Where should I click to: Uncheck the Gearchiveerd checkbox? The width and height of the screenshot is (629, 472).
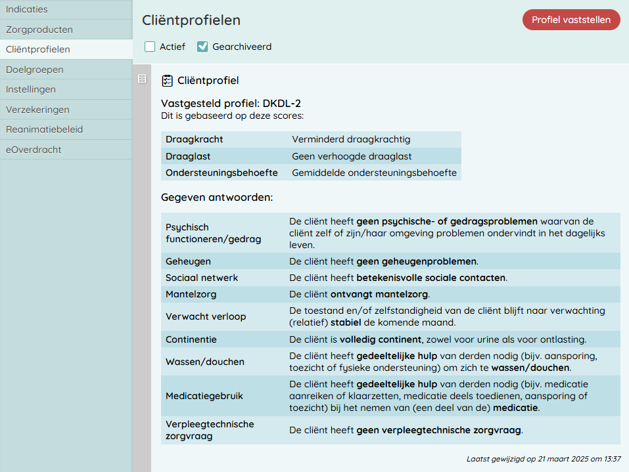[202, 47]
